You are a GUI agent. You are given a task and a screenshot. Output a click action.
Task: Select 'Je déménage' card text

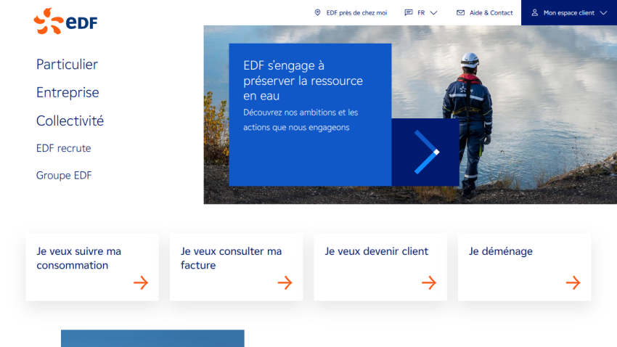(x=501, y=251)
